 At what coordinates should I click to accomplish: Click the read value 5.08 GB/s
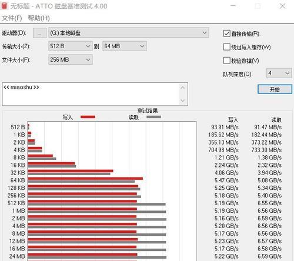click(x=270, y=180)
